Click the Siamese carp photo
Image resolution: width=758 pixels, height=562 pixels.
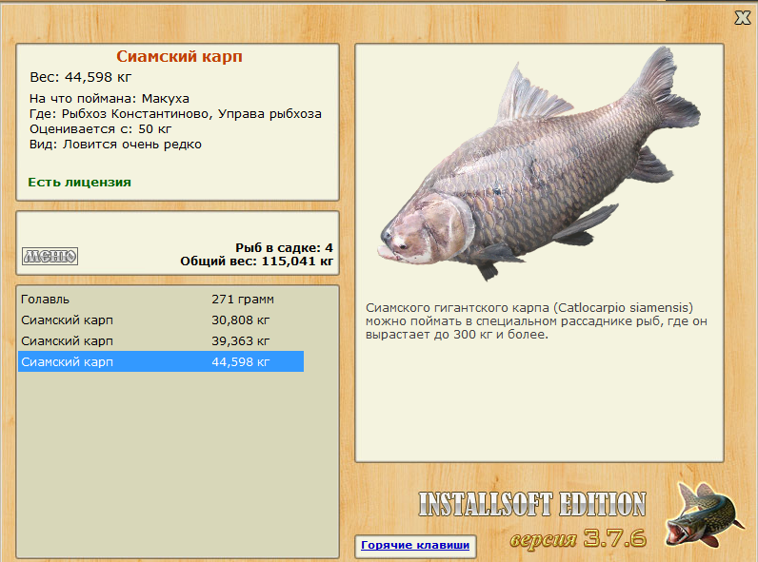point(539,165)
